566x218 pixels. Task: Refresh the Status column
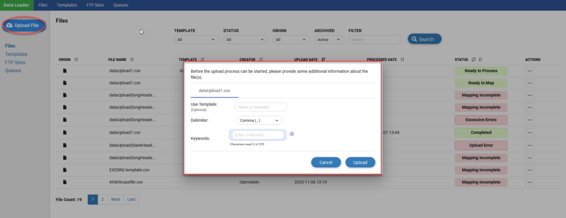point(473,59)
